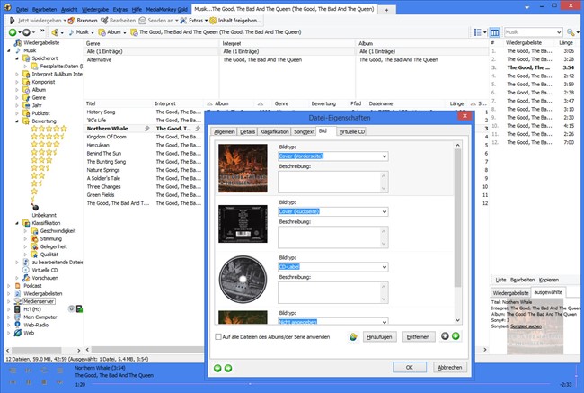Switch to the Allgemein tab
Viewport: 584px width, 393px height.
tap(225, 131)
